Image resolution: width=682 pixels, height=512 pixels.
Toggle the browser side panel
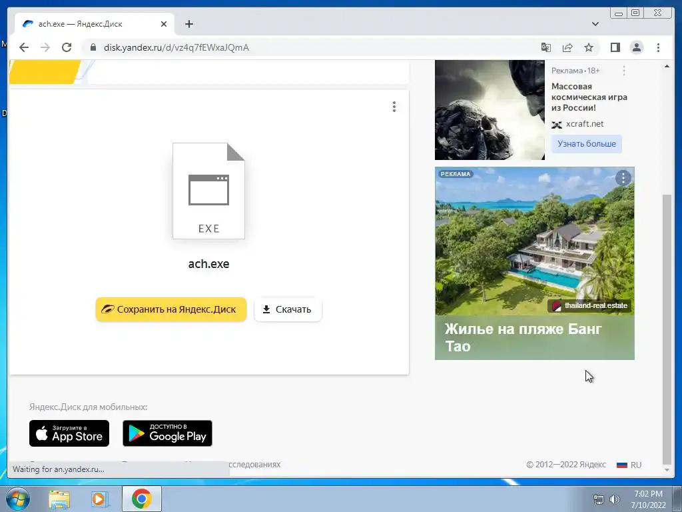(615, 47)
